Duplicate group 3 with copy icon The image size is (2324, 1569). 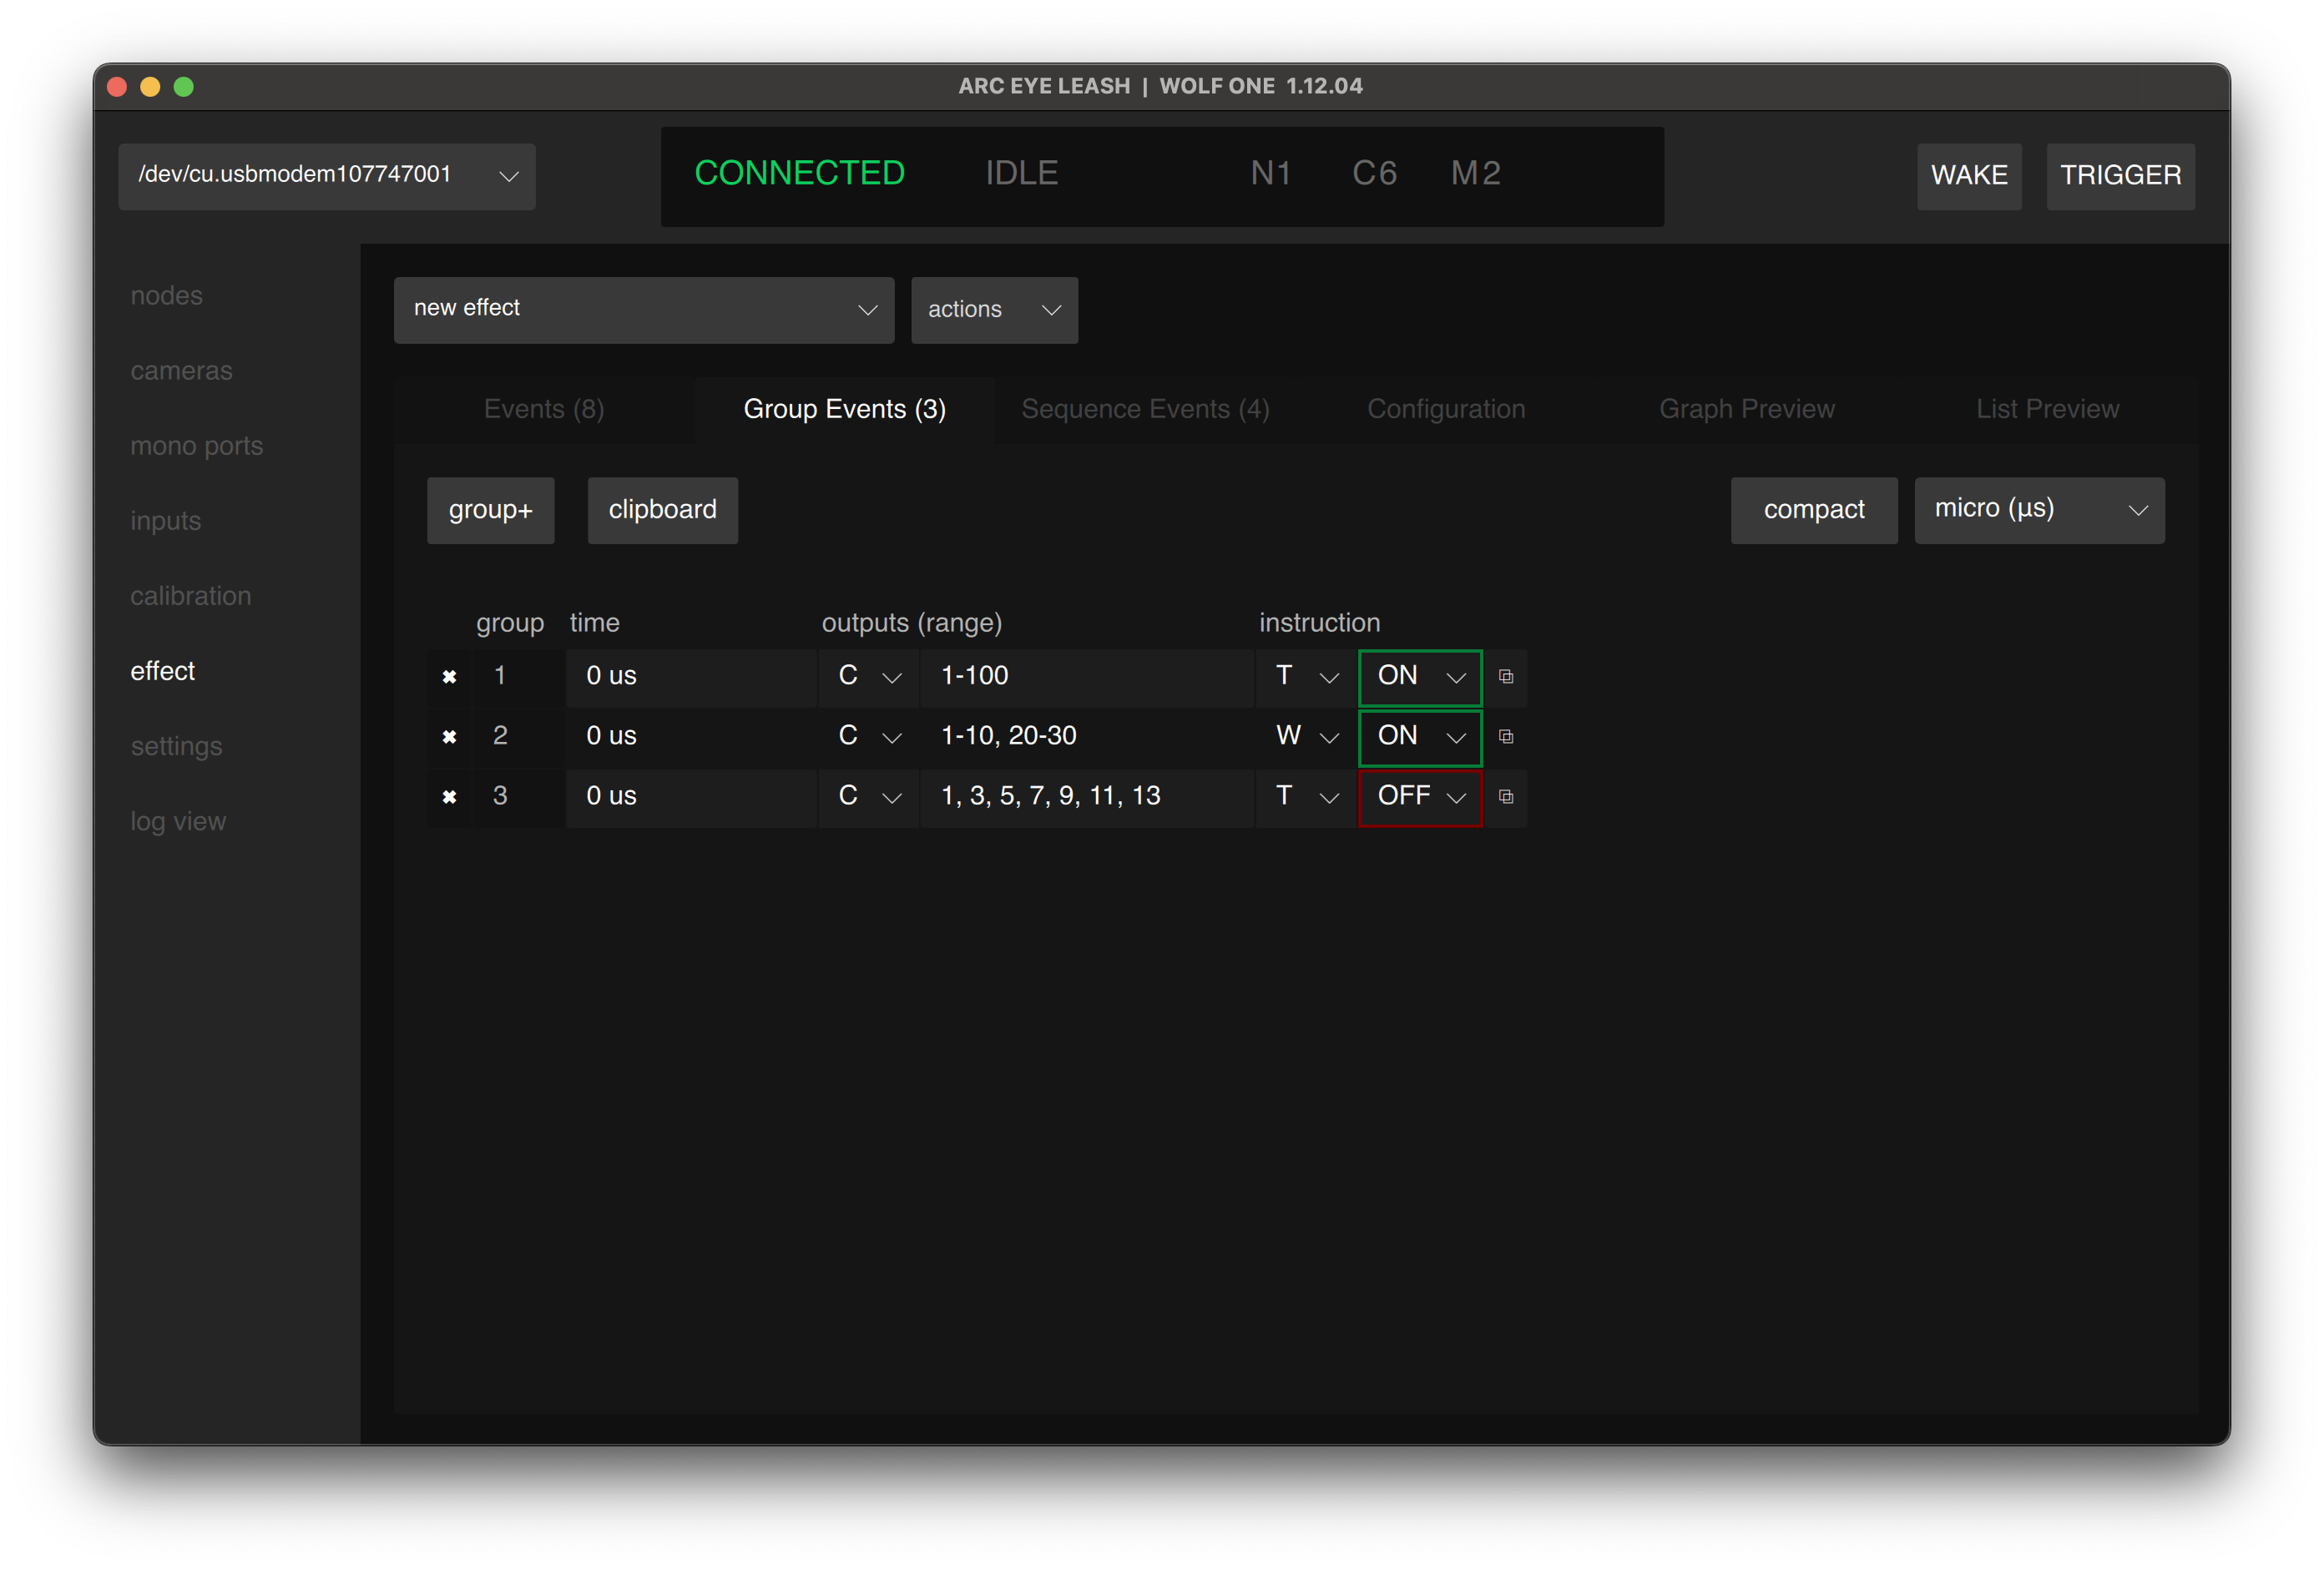coord(1505,797)
